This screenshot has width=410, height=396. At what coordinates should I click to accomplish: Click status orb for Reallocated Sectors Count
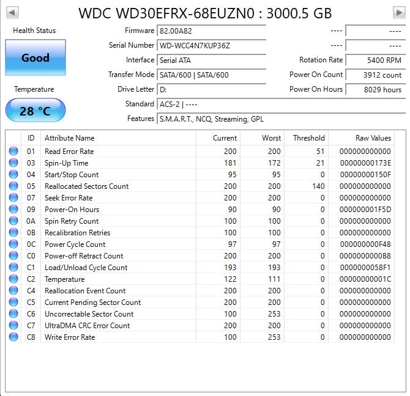pyautogui.click(x=13, y=186)
